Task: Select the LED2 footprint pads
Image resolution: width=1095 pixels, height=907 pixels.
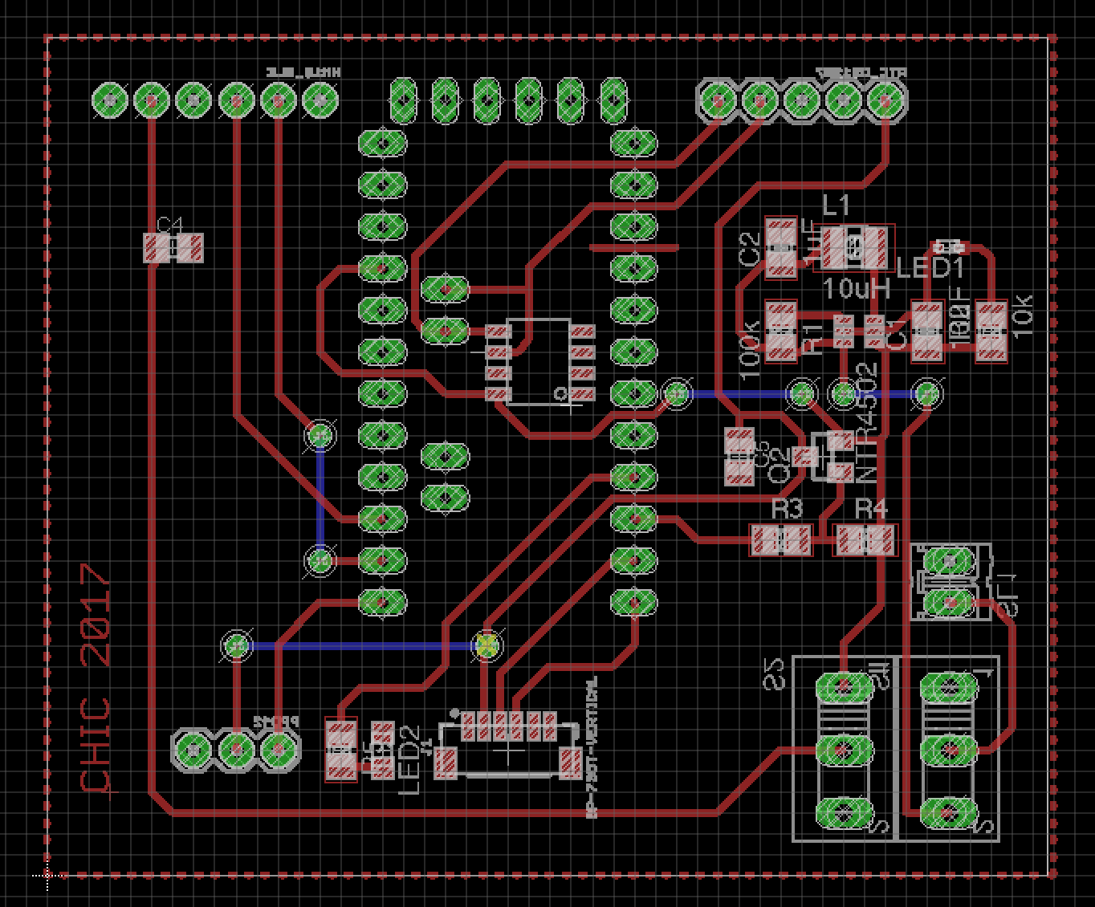Action: (x=382, y=750)
